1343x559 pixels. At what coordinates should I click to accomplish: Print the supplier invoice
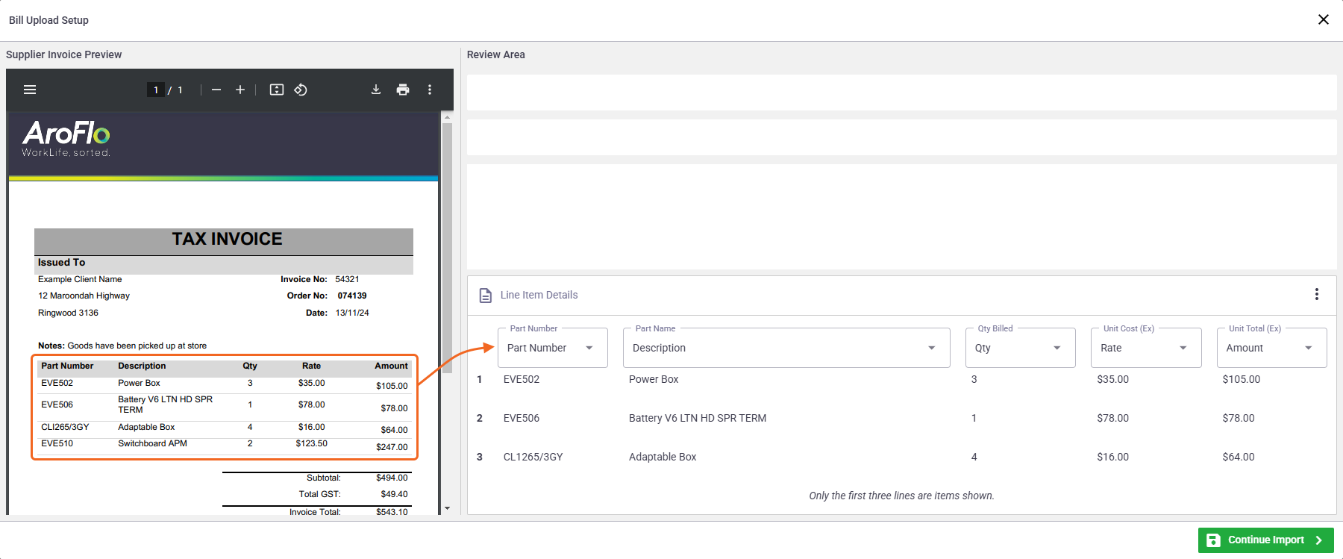point(403,90)
